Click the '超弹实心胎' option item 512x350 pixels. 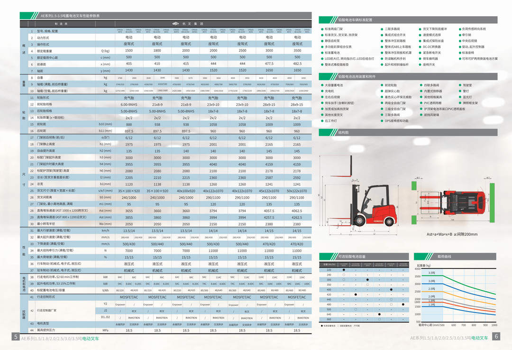(x=392, y=91)
